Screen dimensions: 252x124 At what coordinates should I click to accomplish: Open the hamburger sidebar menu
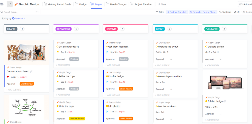[x=2, y=4]
